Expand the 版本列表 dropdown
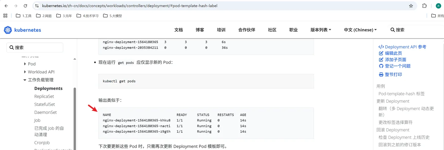 click(x=321, y=30)
